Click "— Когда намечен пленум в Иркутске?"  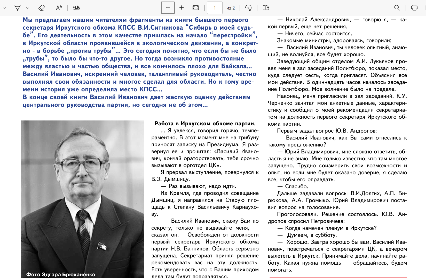pos(327,228)
